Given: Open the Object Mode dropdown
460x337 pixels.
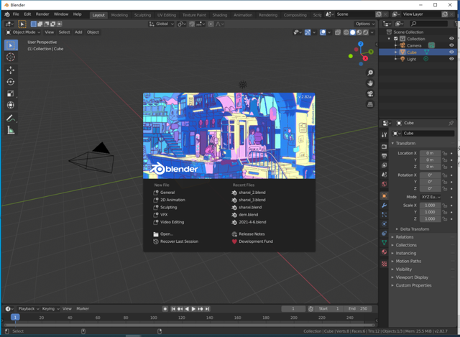Looking at the screenshot, I should 23,32.
